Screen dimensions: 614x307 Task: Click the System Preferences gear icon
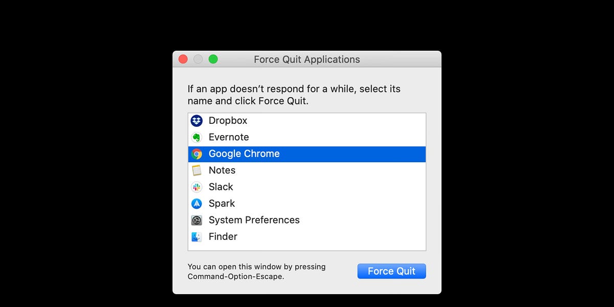pos(196,220)
